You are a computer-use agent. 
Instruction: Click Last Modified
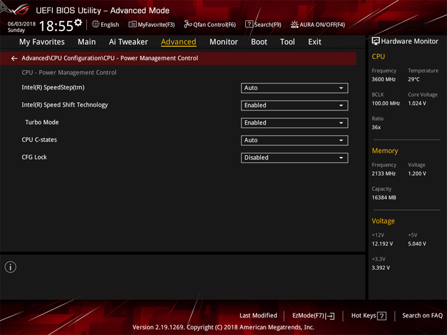258,316
